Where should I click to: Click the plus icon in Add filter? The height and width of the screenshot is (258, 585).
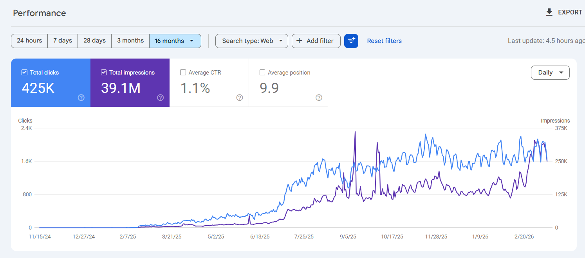pyautogui.click(x=299, y=41)
